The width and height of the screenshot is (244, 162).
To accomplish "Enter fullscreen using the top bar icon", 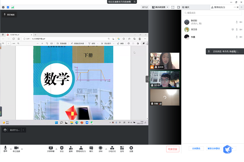I will click(173, 7).
